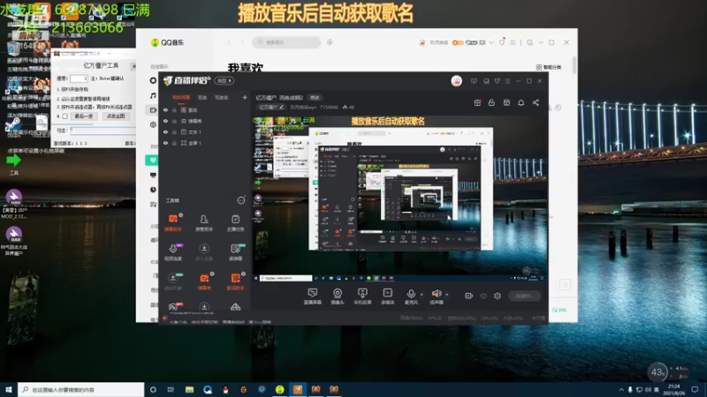707x397 pixels.
Task: Add a 多媒体 media source
Action: point(388,296)
